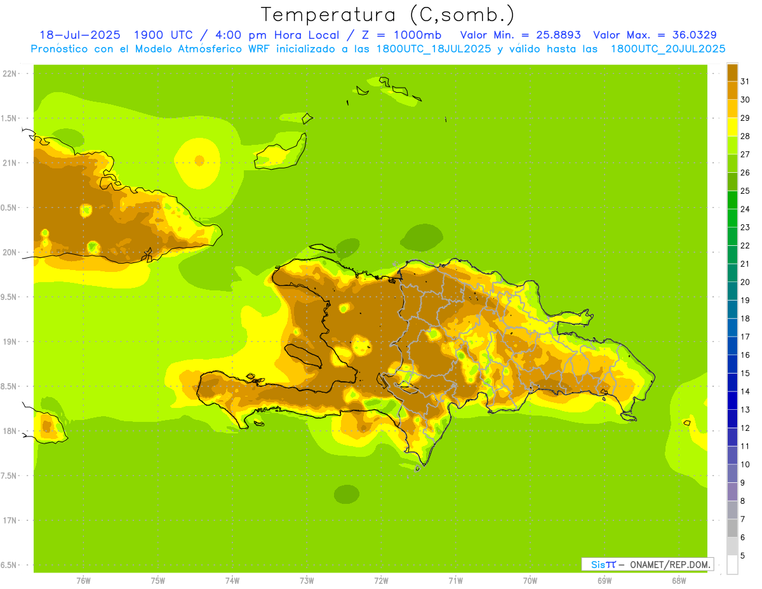
Task: Click the '70W' longitude axis label
Action: pos(530,581)
